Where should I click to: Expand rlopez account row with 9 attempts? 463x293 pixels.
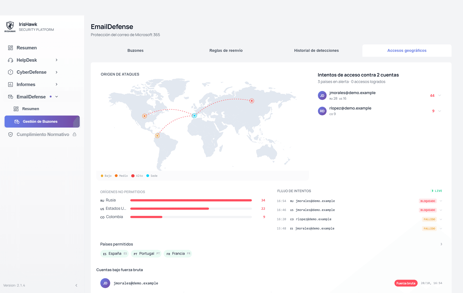tap(440, 111)
